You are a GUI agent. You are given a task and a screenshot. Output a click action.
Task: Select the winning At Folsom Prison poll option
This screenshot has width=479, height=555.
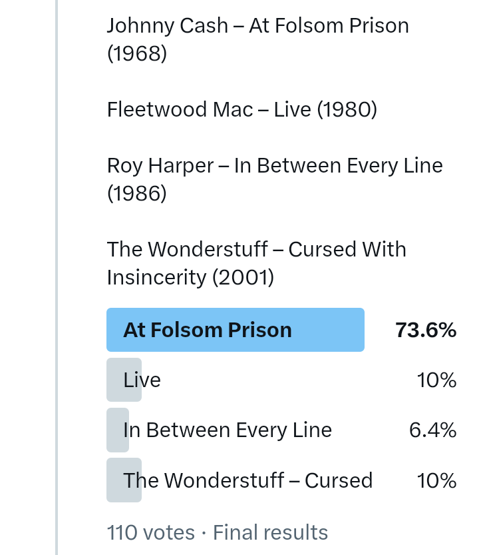208,330
